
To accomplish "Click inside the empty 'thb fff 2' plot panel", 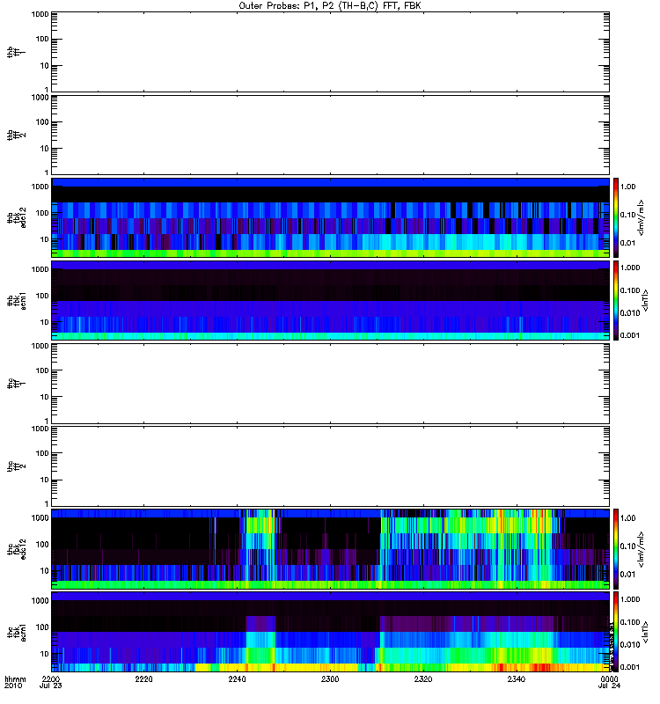I will [x=330, y=136].
